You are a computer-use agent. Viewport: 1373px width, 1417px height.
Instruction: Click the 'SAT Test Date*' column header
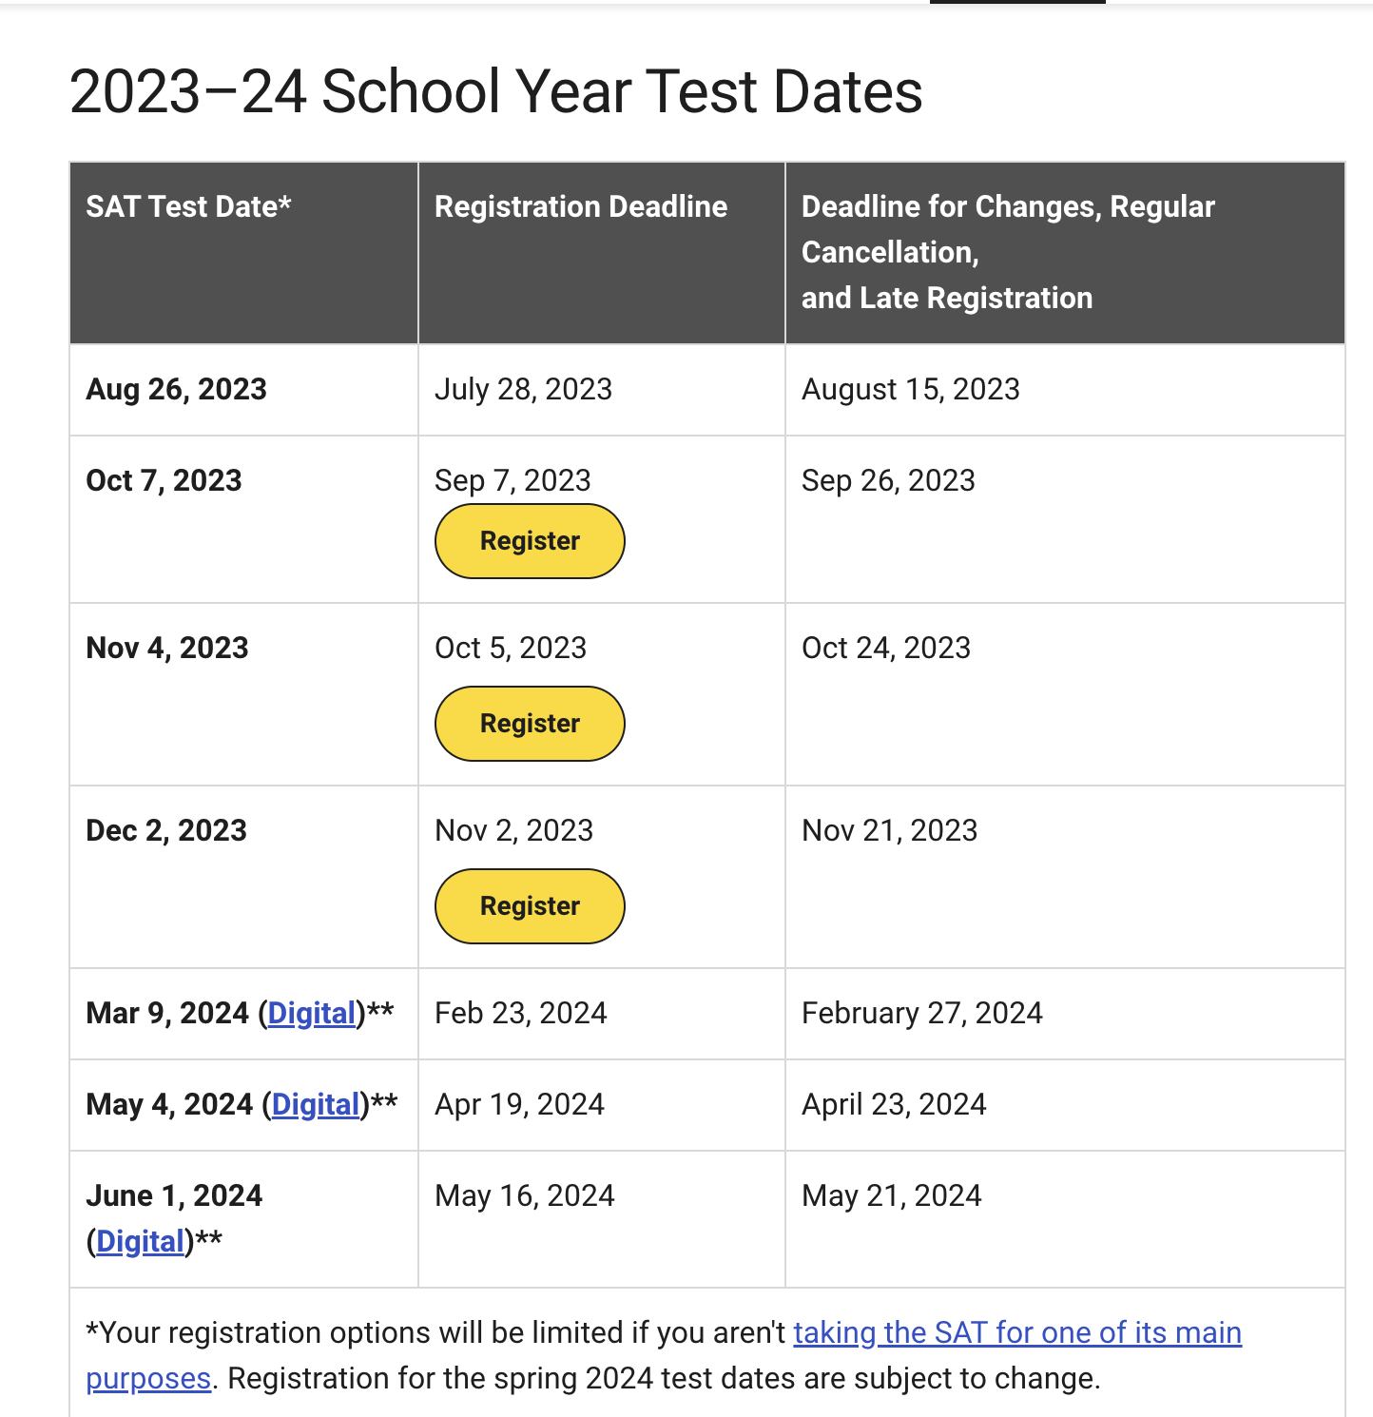point(188,207)
